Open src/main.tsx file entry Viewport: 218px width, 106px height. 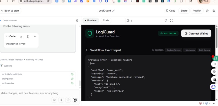38,83
